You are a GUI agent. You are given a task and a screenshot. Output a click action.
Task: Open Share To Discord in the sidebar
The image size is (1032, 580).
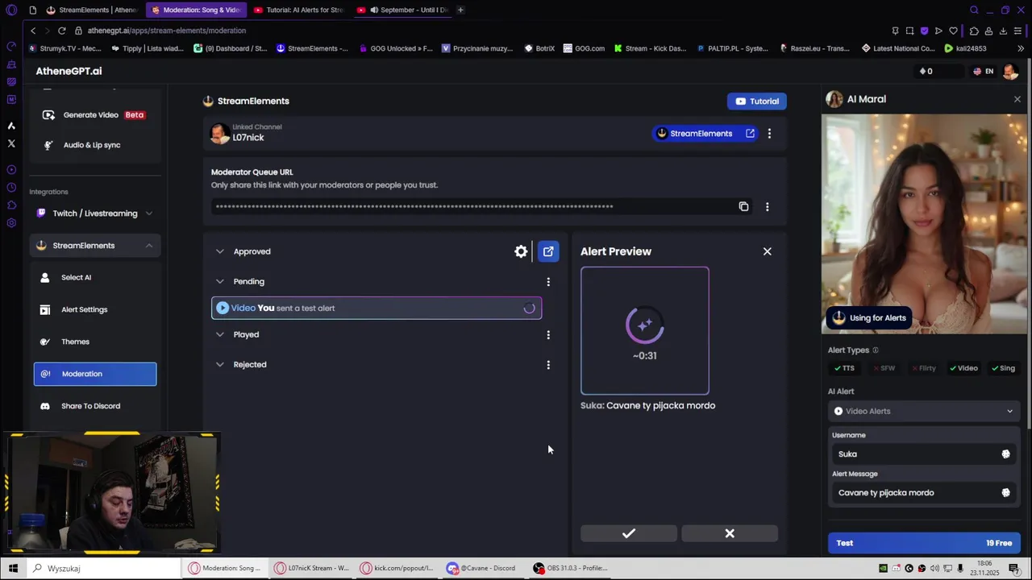pos(94,406)
